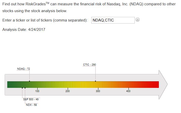Click the 300 tick label on the scale

[98, 91]
